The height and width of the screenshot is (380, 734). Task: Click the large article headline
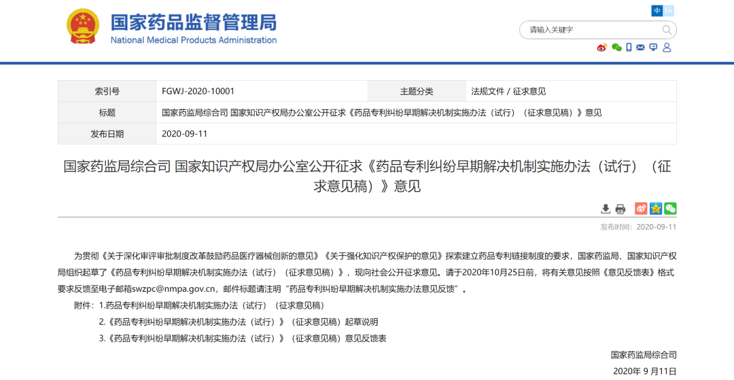tap(367, 176)
